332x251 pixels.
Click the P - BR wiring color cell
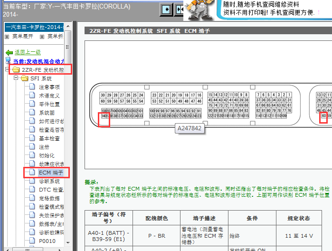click(x=156, y=236)
